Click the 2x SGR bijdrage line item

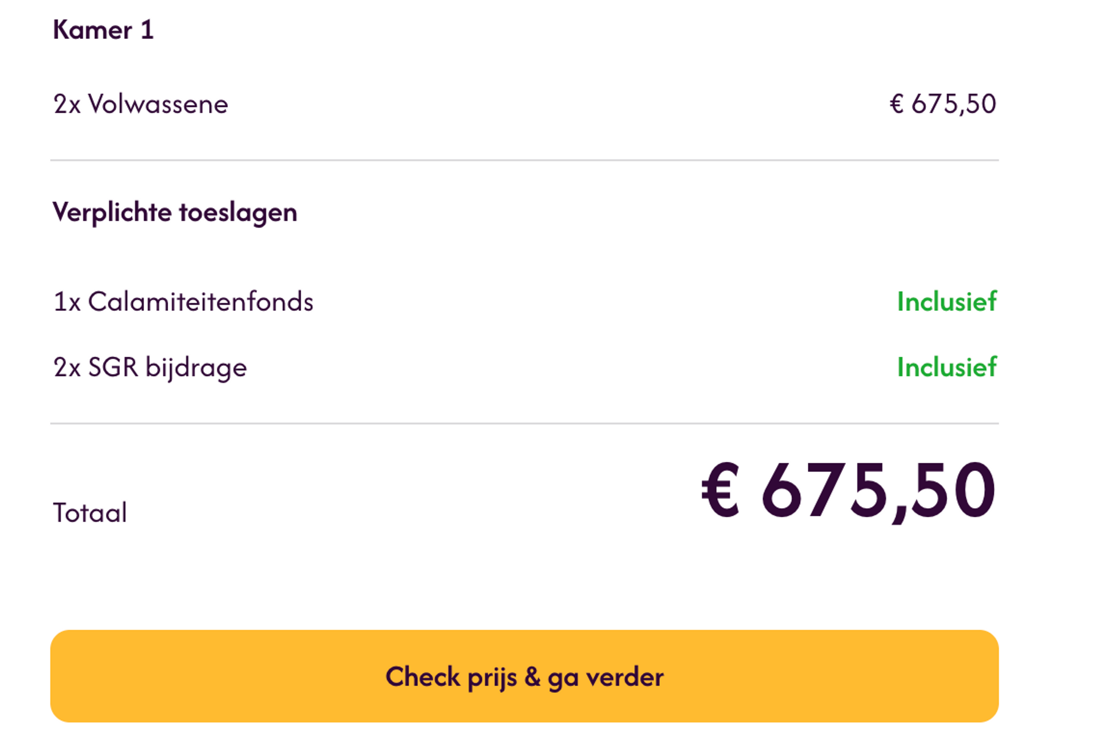(x=150, y=366)
